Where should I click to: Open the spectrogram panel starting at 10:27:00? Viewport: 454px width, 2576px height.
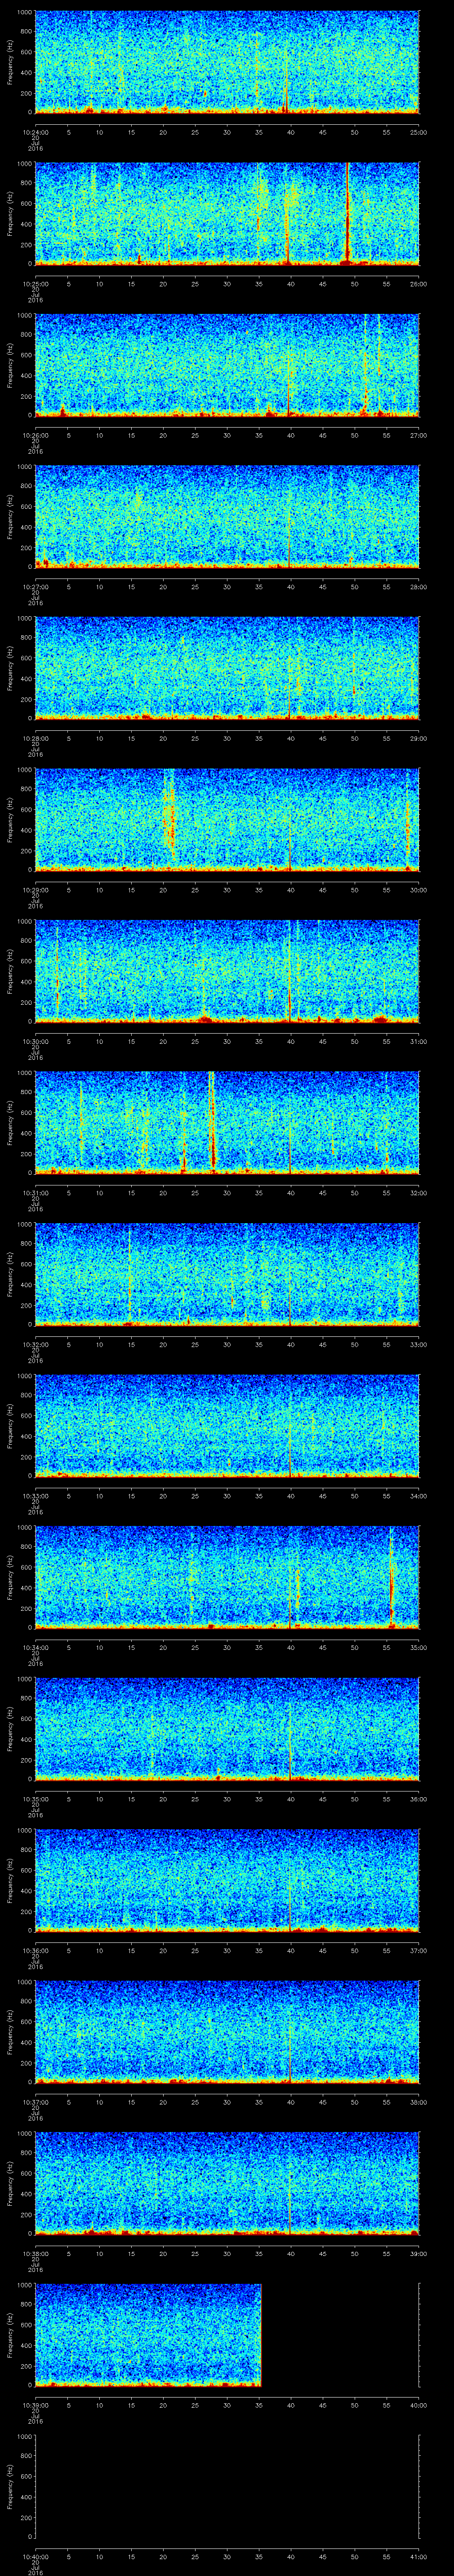pos(227,516)
